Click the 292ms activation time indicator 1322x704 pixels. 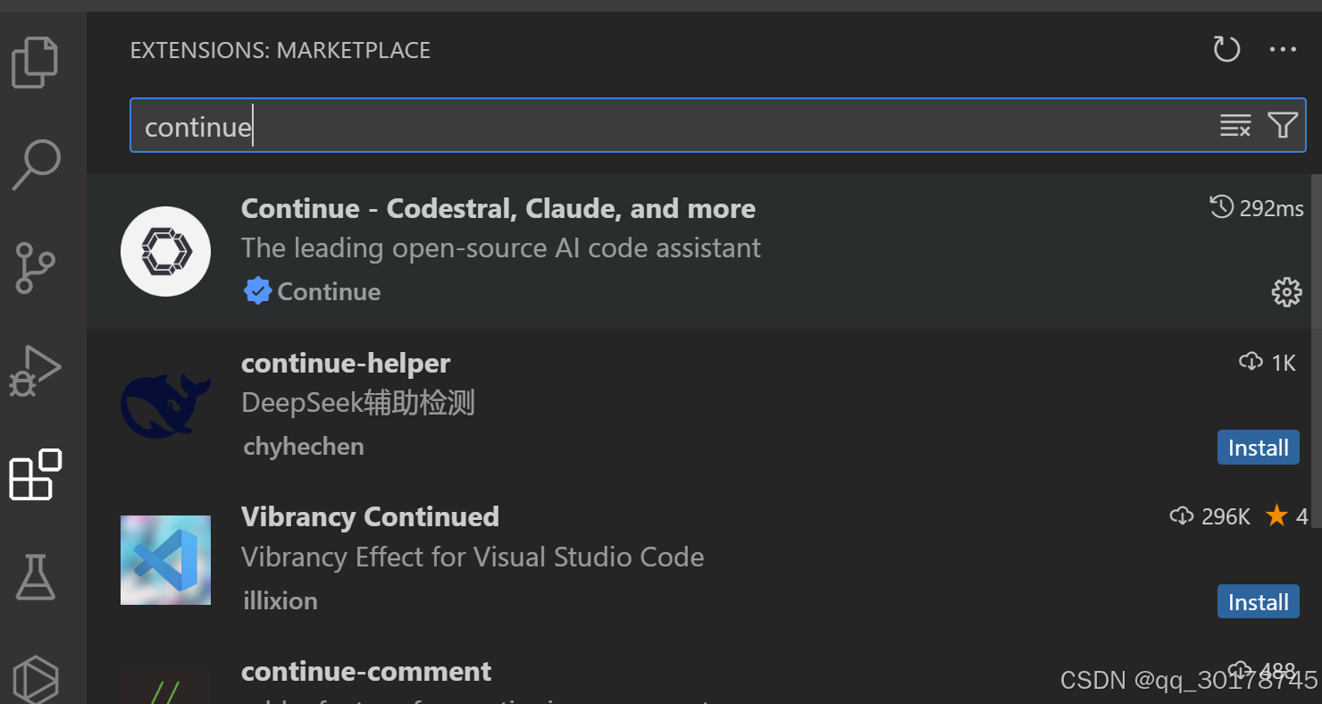[x=1257, y=208]
